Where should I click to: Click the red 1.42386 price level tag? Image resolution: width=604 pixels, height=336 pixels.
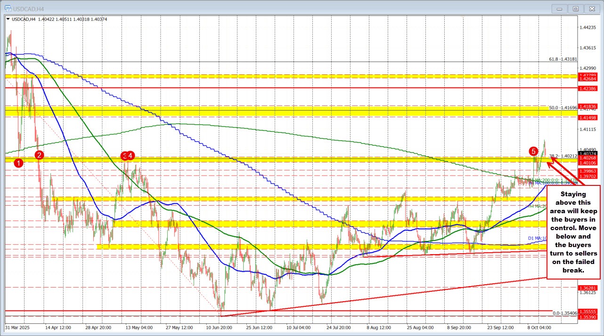click(588, 88)
